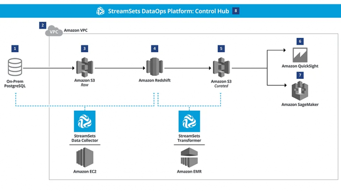Viewport: 341px width, 191px height.
Task: Click the "Amazon SageMaker" label
Action: pyautogui.click(x=300, y=105)
